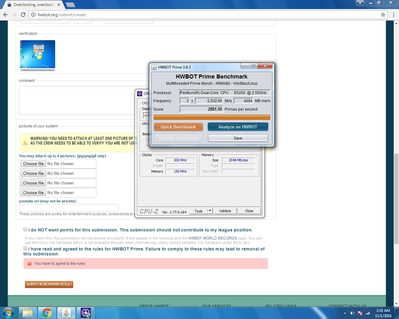Click the Java icon in HWBOT Prime's title bar
399x319 pixels.
(154, 67)
